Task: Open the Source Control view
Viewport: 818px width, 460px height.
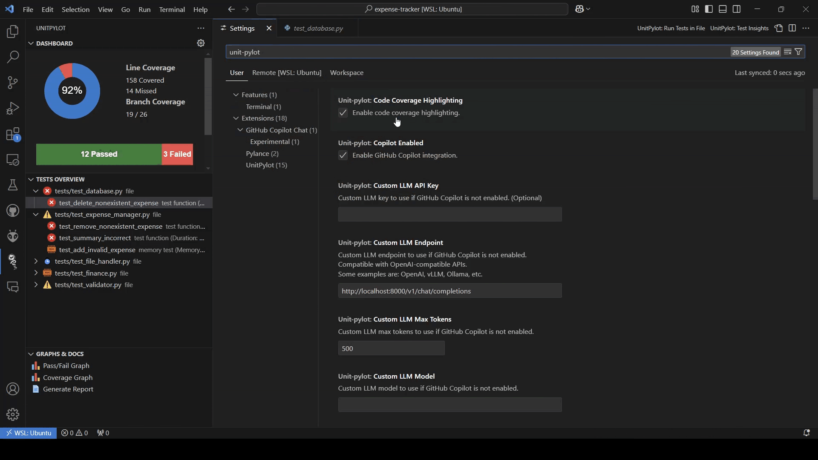Action: [13, 83]
